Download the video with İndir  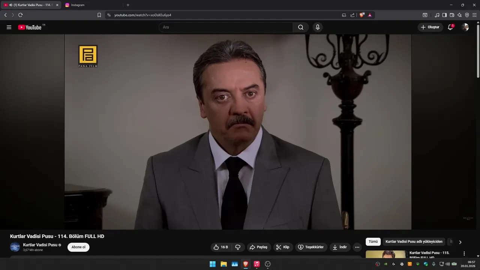[x=340, y=247]
